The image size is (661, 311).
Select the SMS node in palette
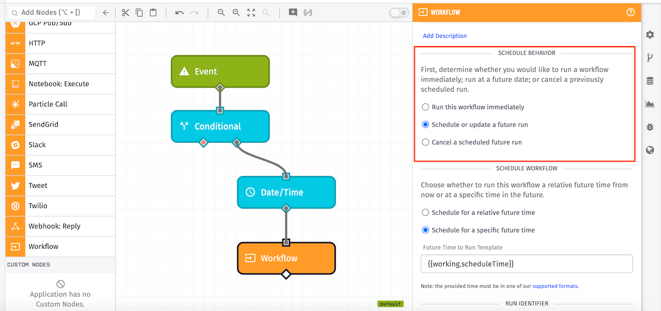(60, 165)
